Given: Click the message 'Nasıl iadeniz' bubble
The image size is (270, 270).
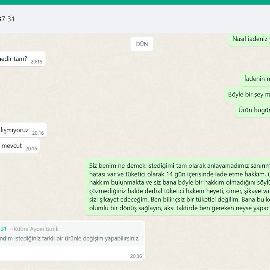Looking at the screenshot, I should 249,39.
